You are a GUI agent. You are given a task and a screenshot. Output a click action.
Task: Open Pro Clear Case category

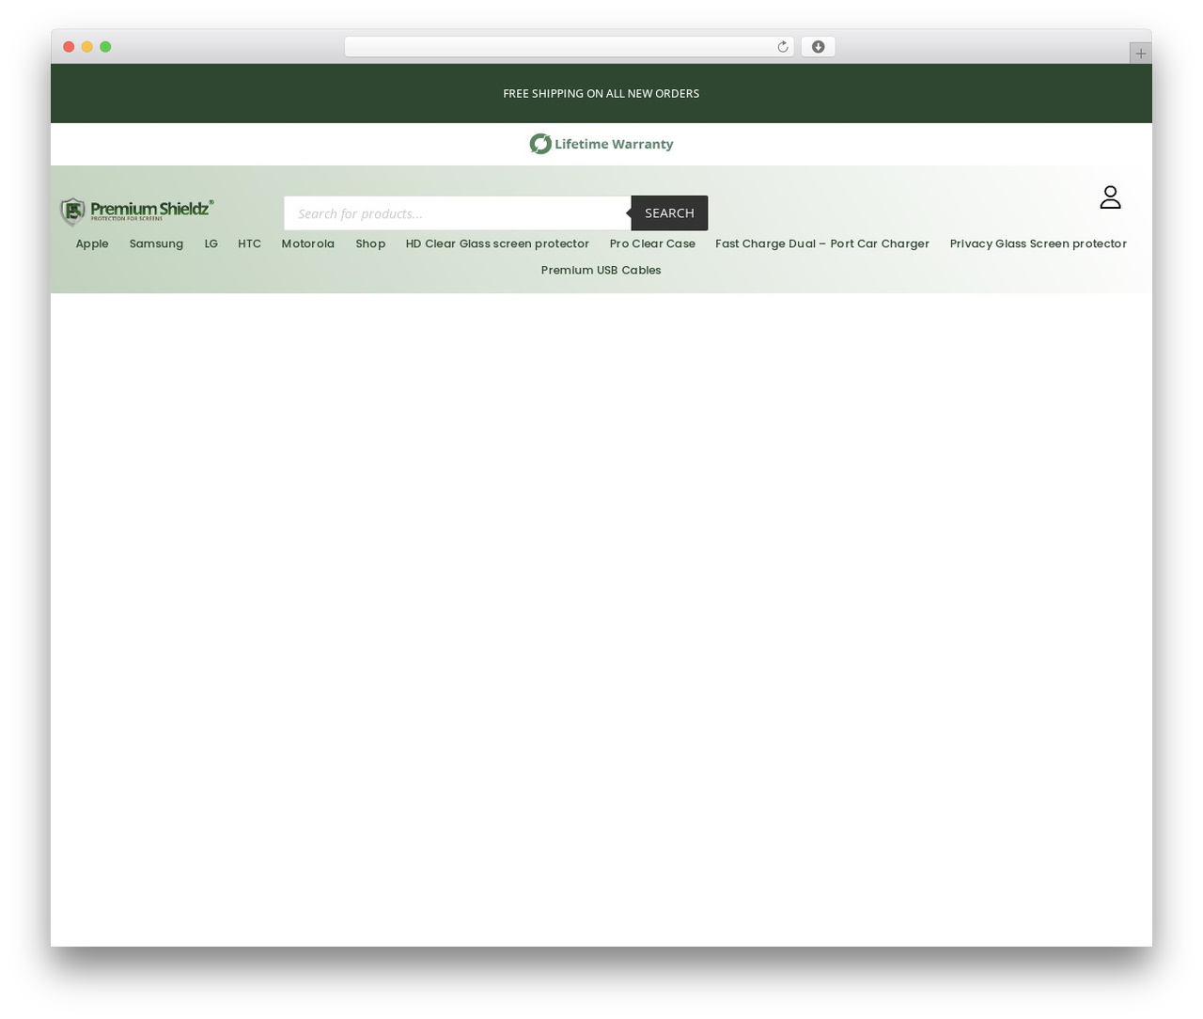(652, 243)
